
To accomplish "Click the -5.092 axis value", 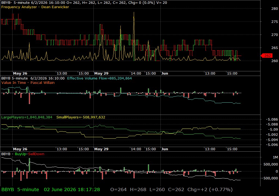I will tap(272, 135).
